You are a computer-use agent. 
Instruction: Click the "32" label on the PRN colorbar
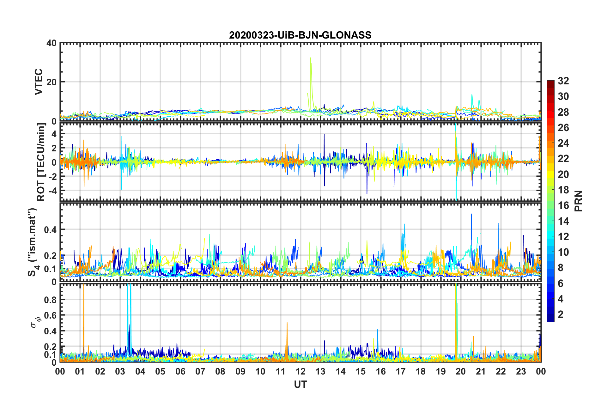[x=563, y=81]
